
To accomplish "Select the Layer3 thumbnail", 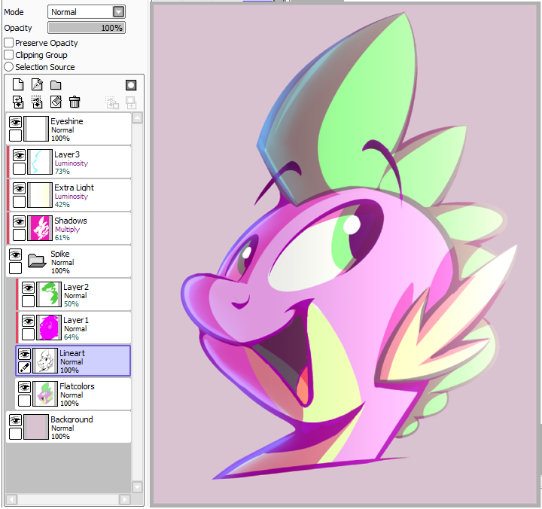I will [x=40, y=162].
